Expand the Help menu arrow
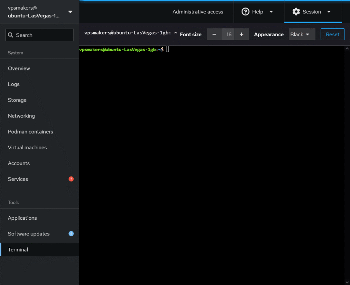 [271, 12]
